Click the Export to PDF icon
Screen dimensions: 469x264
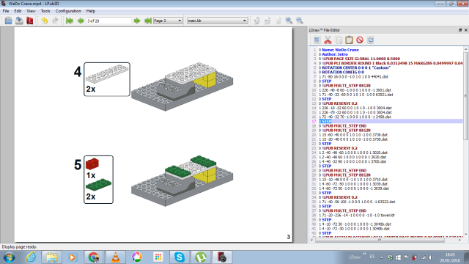[30, 21]
